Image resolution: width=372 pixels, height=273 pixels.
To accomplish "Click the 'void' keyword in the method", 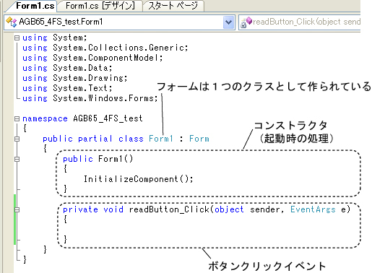I will 113,209.
